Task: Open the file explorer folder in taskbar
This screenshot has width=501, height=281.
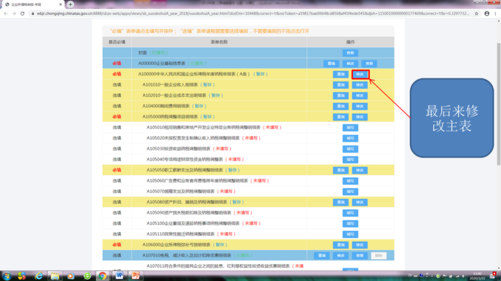Action: click(x=55, y=276)
